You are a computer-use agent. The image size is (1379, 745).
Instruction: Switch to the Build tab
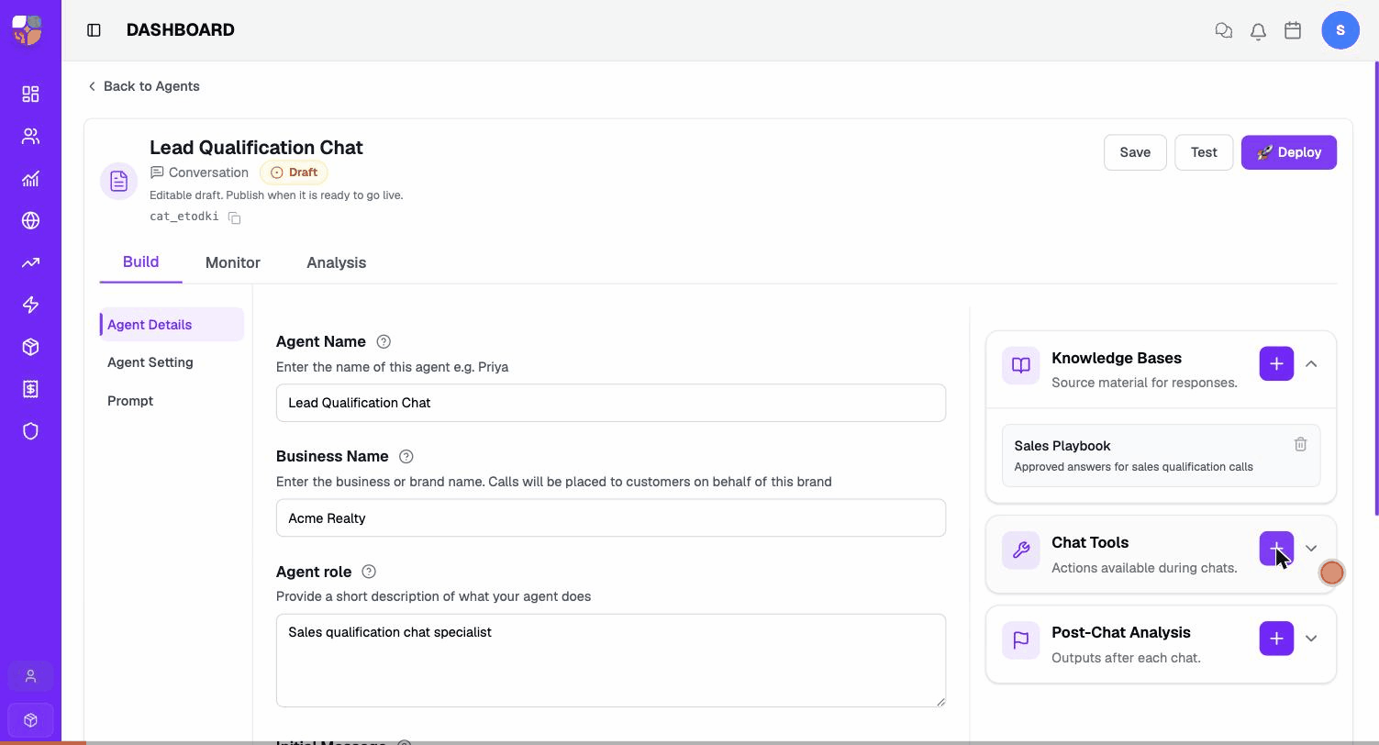(141, 261)
